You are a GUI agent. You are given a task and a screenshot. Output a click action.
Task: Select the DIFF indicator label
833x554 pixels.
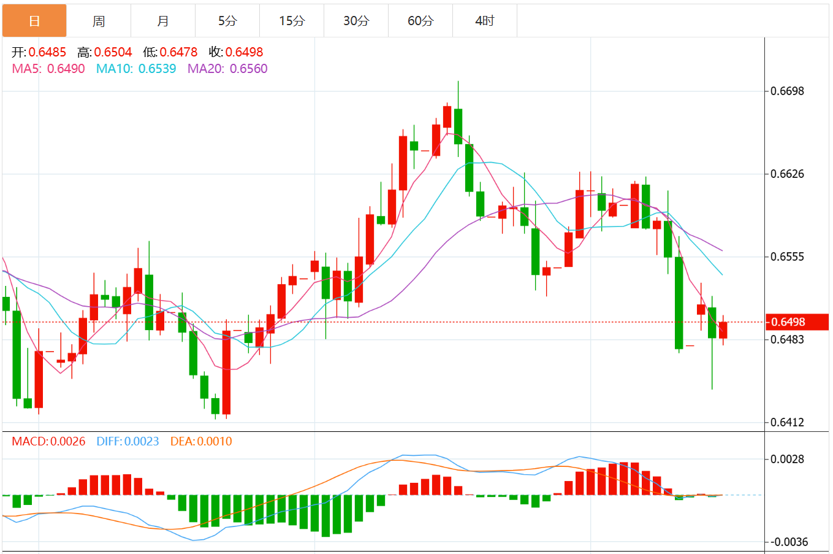point(127,441)
